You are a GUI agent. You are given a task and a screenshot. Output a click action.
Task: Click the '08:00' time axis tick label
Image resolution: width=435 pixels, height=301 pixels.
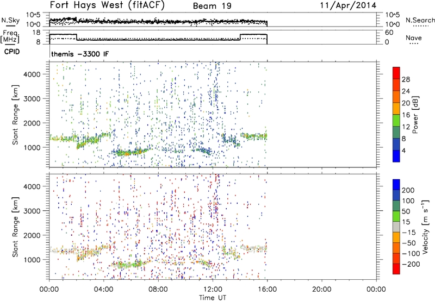point(158,290)
